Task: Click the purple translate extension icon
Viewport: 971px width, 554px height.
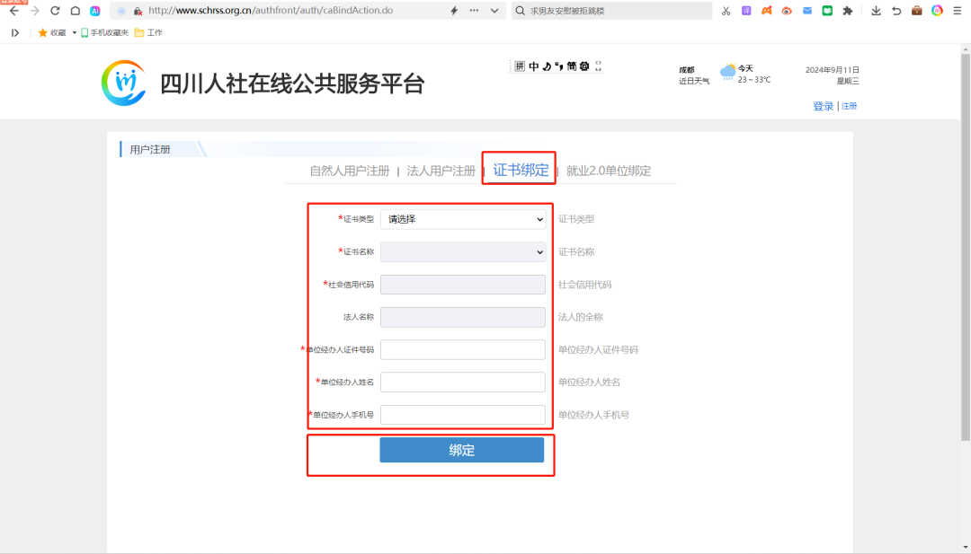Action: tap(746, 11)
